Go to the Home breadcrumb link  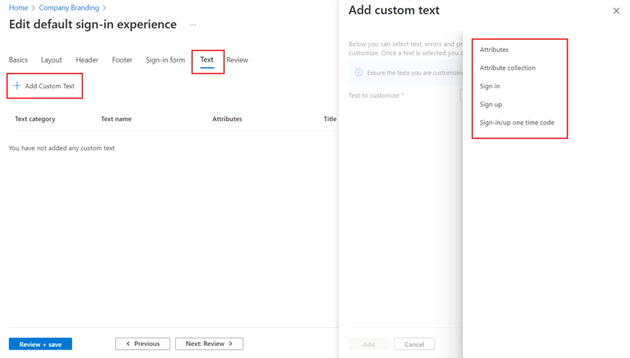click(18, 8)
